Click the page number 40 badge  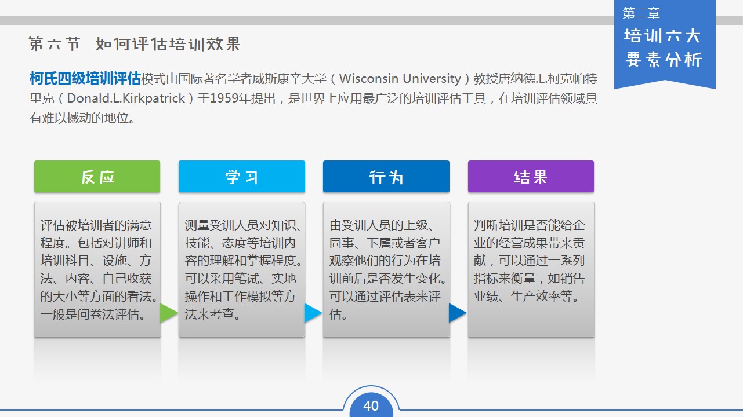[x=371, y=405]
